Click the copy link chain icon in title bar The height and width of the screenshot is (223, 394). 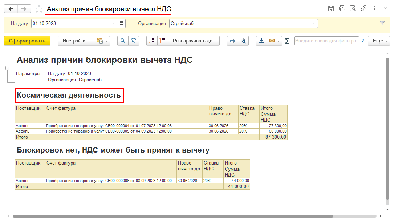pyautogui.click(x=363, y=8)
